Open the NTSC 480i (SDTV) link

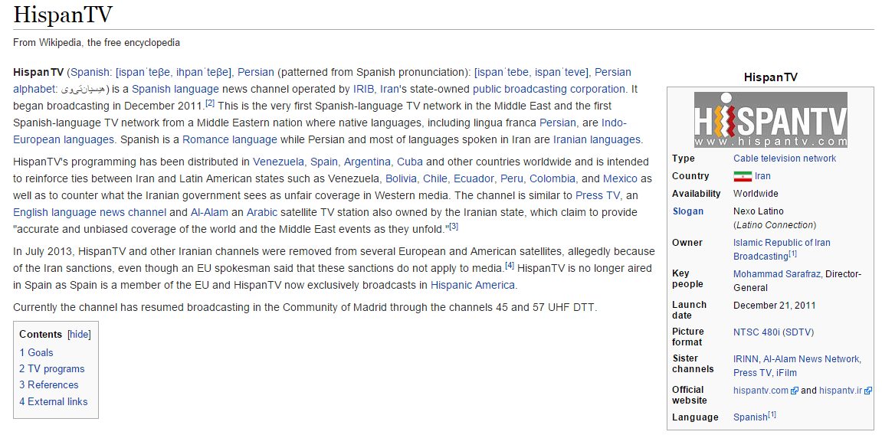pos(773,332)
